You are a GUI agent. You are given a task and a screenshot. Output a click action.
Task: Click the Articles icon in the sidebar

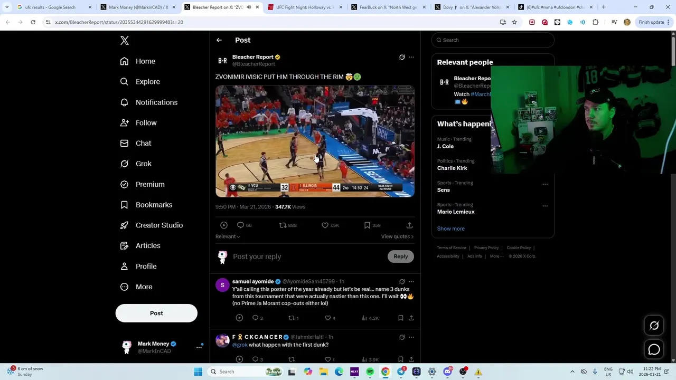(x=124, y=245)
